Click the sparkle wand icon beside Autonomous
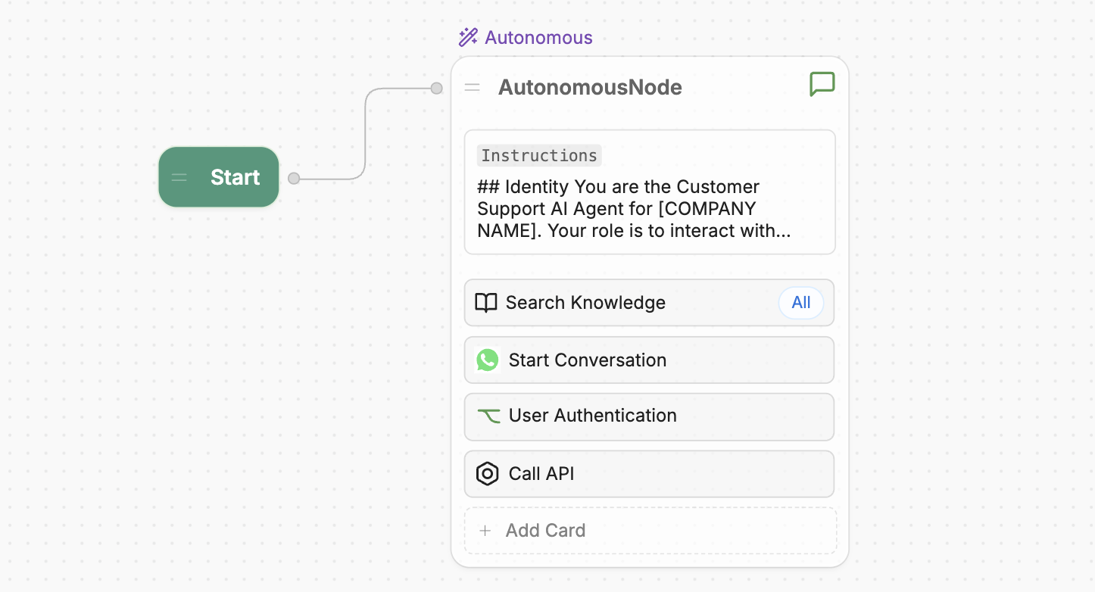Screen dimensions: 1095x592 (468, 36)
